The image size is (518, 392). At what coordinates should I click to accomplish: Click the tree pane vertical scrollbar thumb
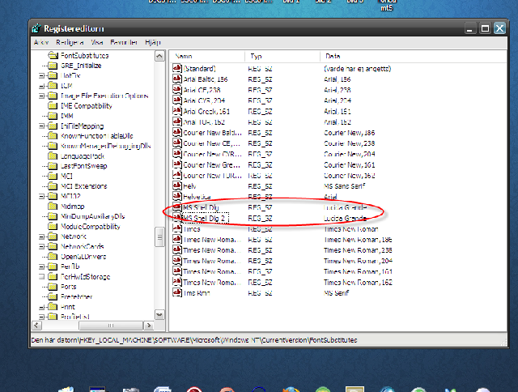pos(159,237)
